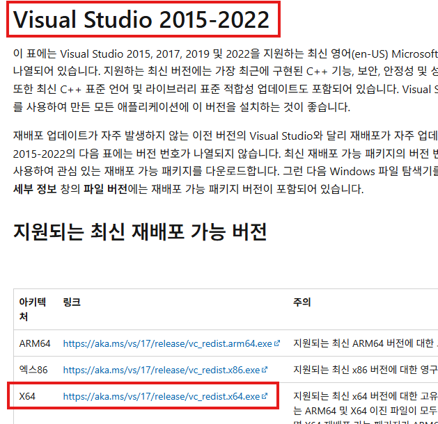Click the line starting 사용하여 관심 있는 재배포

point(226,171)
